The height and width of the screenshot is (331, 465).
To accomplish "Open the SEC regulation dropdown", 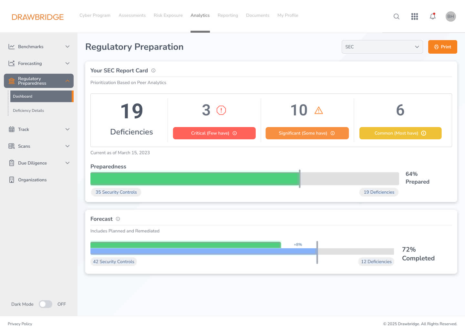I will pos(382,47).
